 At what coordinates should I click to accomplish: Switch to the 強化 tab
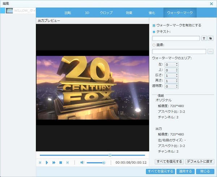click(152, 13)
